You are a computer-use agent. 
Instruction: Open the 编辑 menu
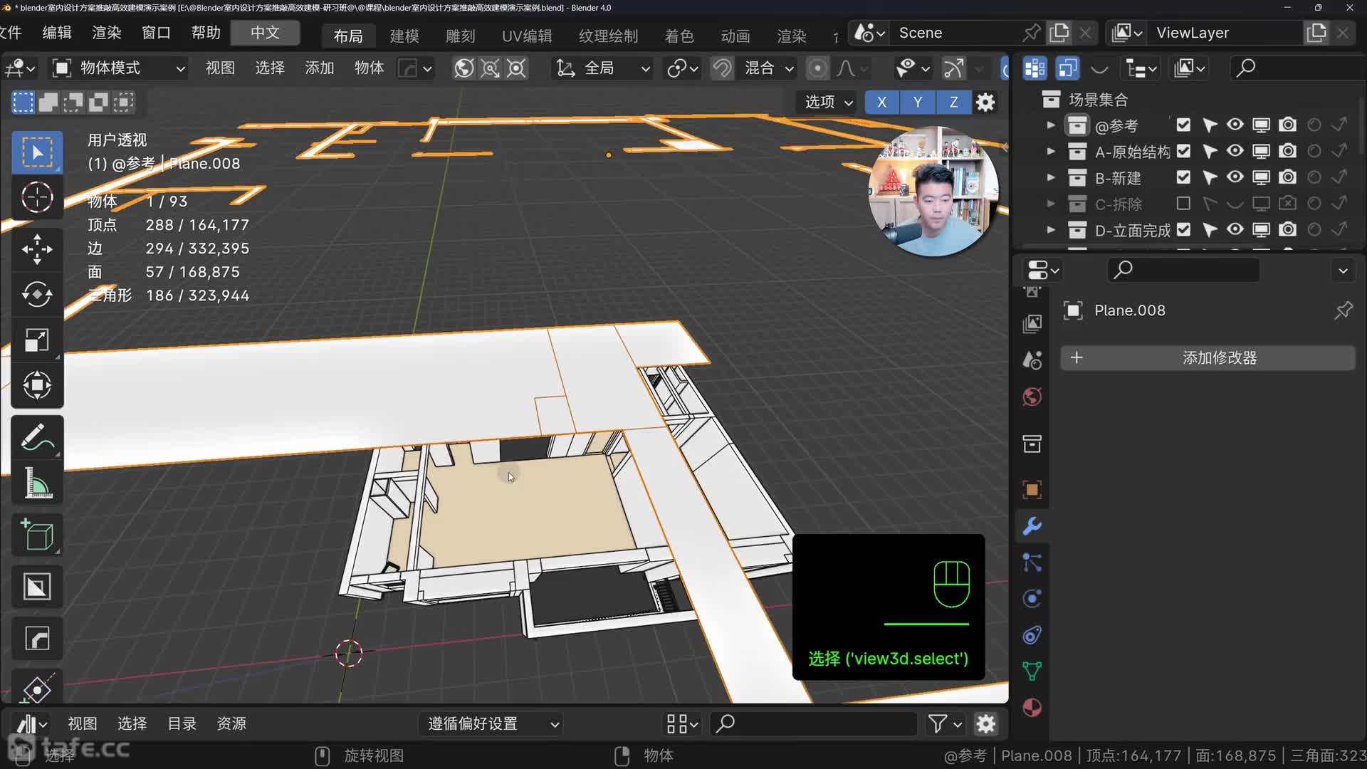[57, 33]
